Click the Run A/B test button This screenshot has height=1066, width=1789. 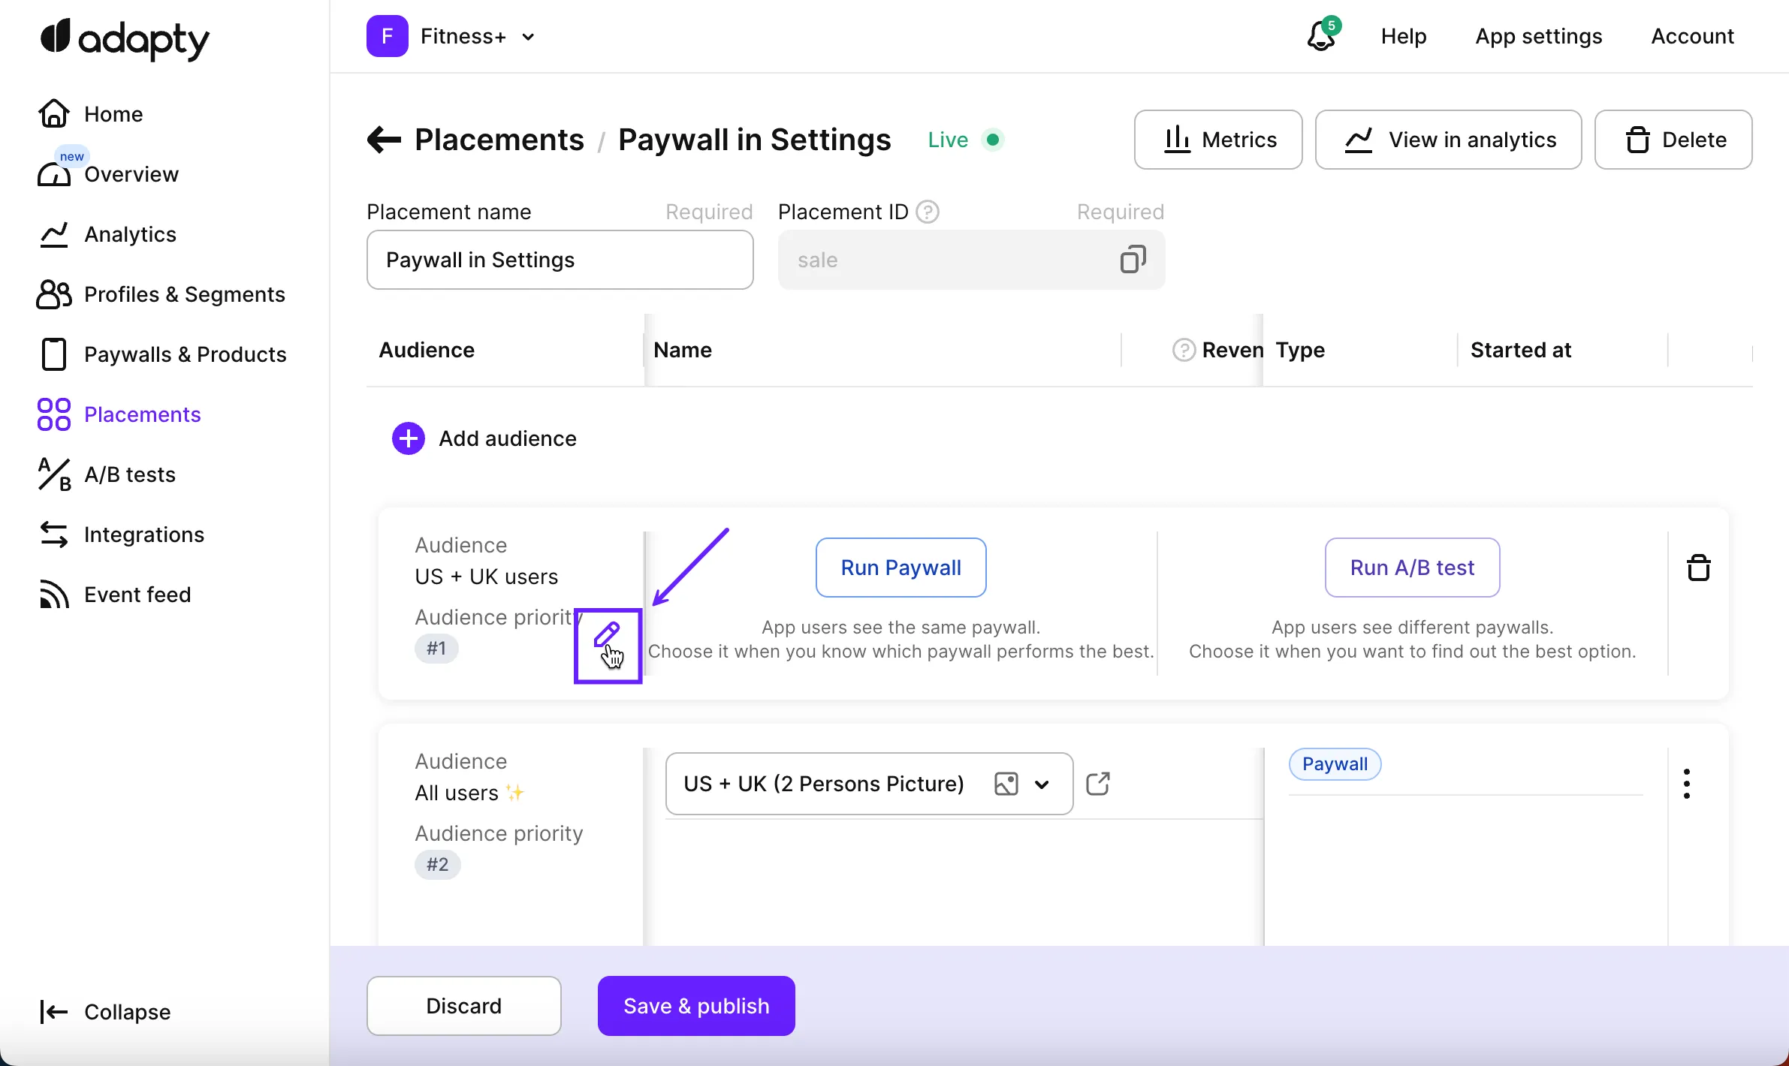tap(1412, 568)
